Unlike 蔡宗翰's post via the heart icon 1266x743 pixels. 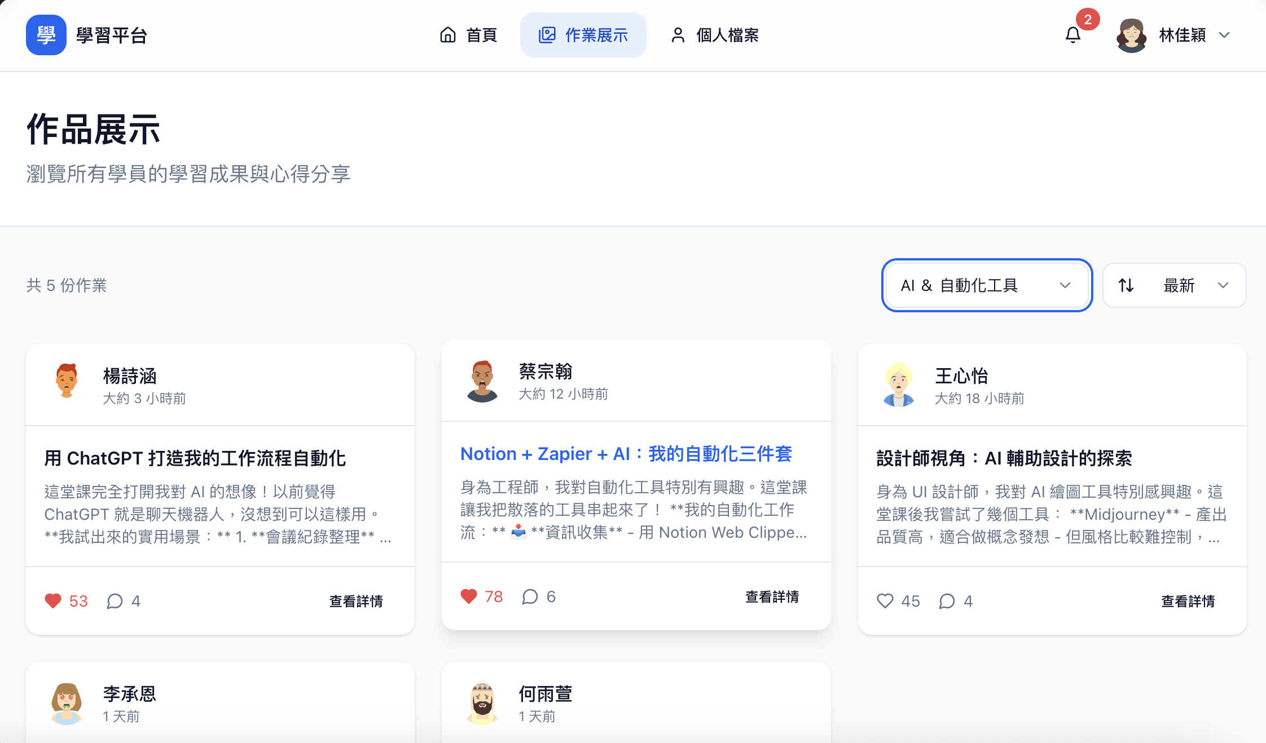click(468, 596)
